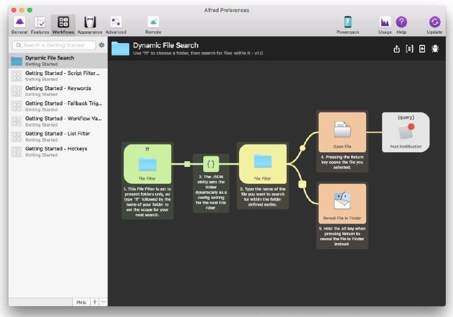The height and width of the screenshot is (317, 453).
Task: Open the workflow filter gear dropdown
Action: [101, 45]
